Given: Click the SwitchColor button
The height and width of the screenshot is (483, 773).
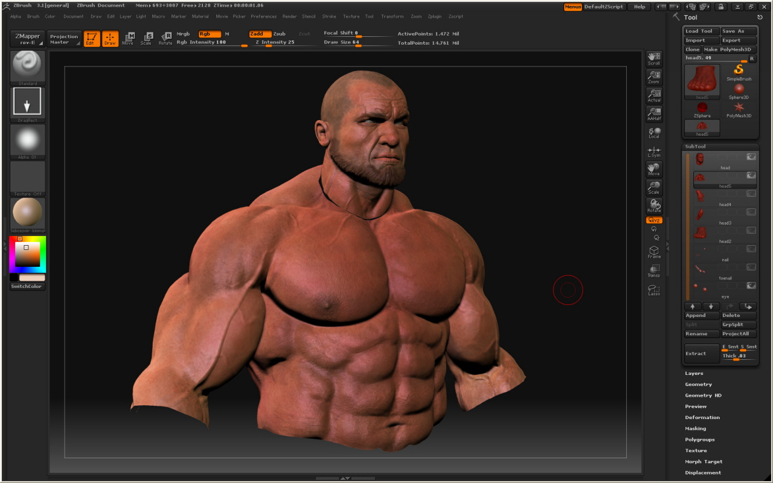Looking at the screenshot, I should 27,286.
